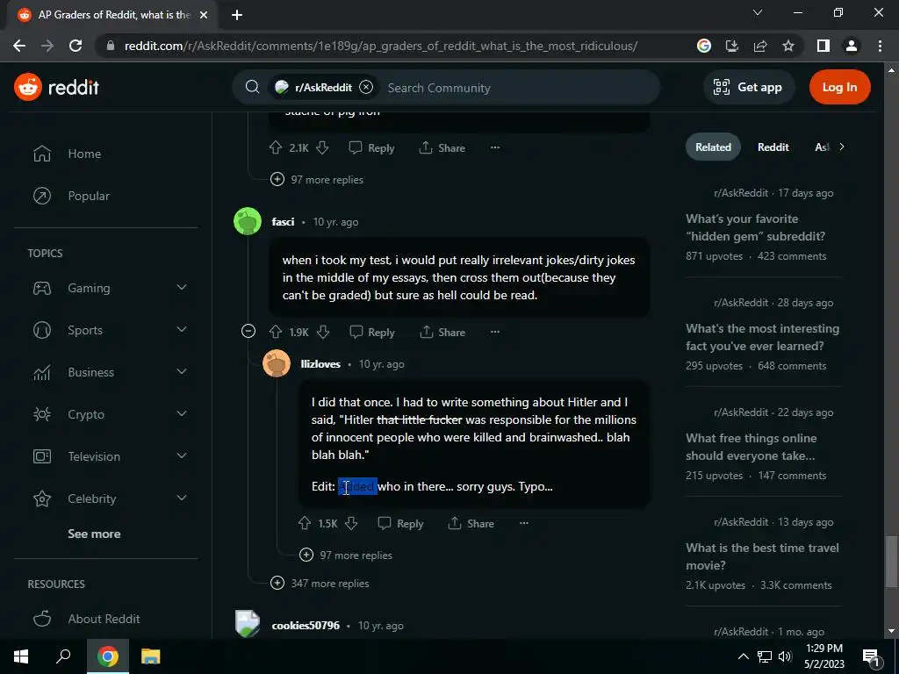This screenshot has width=899, height=674.
Task: Expand 97 more replies under 2.1K comment
Action: click(x=317, y=179)
